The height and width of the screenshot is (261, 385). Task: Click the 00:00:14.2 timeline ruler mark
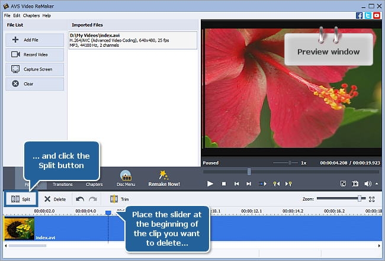click(x=293, y=211)
